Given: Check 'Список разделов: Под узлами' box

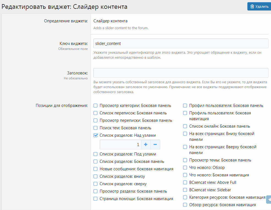Looking at the screenshot, I should pos(96,154).
